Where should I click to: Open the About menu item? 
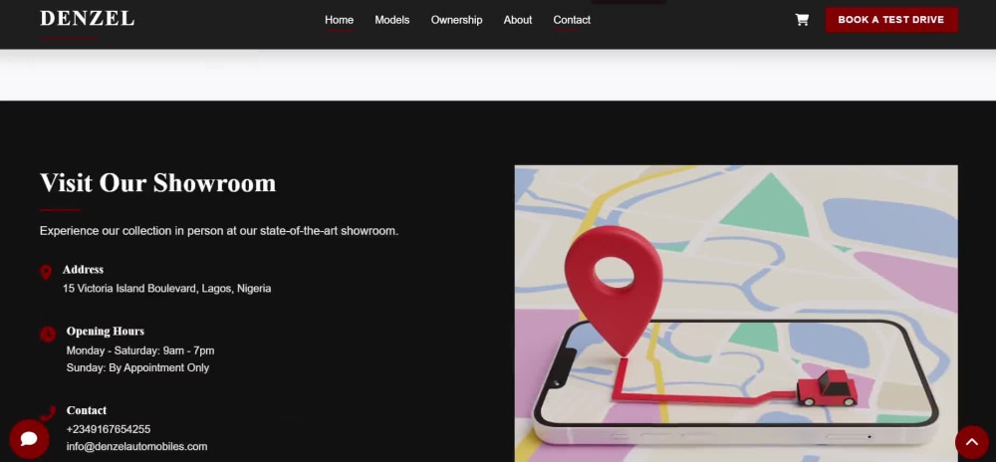click(518, 20)
